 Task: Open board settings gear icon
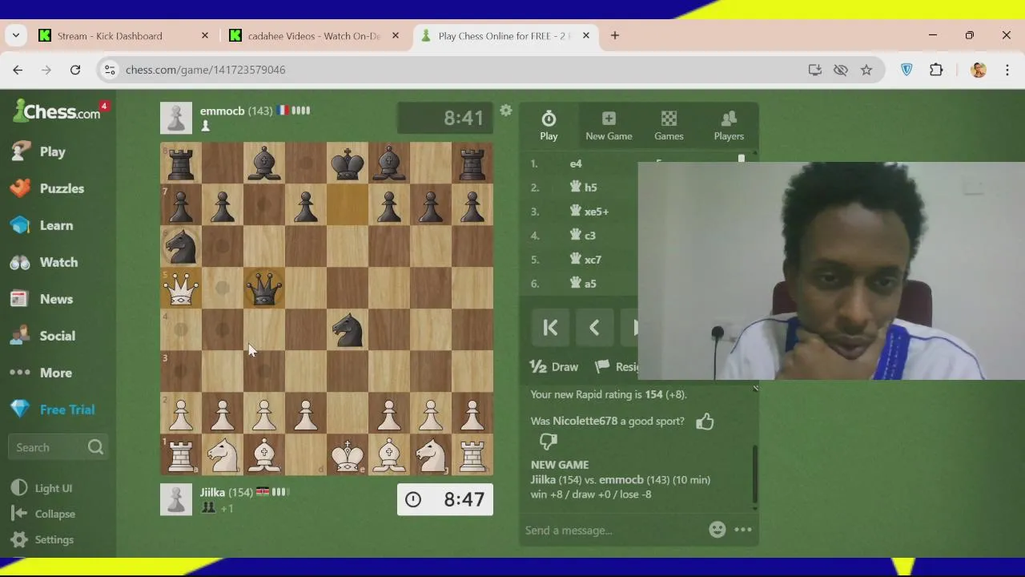click(x=506, y=111)
